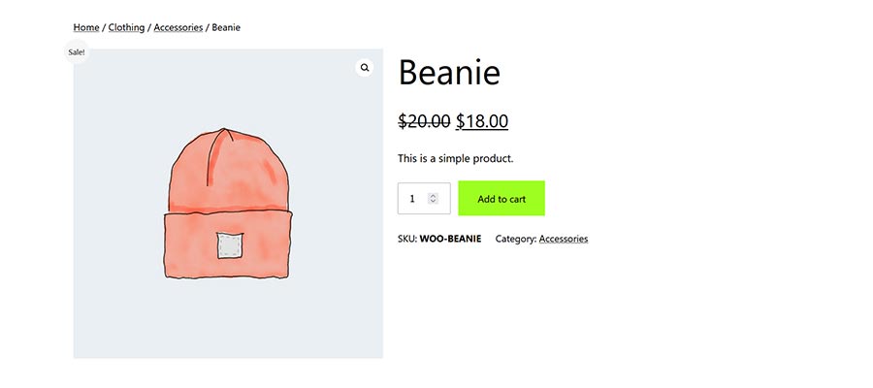Click Beanie at the breadcrumb end
The width and height of the screenshot is (873, 388).
point(226,27)
